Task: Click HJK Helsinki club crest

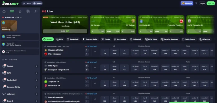Action: click(x=141, y=21)
